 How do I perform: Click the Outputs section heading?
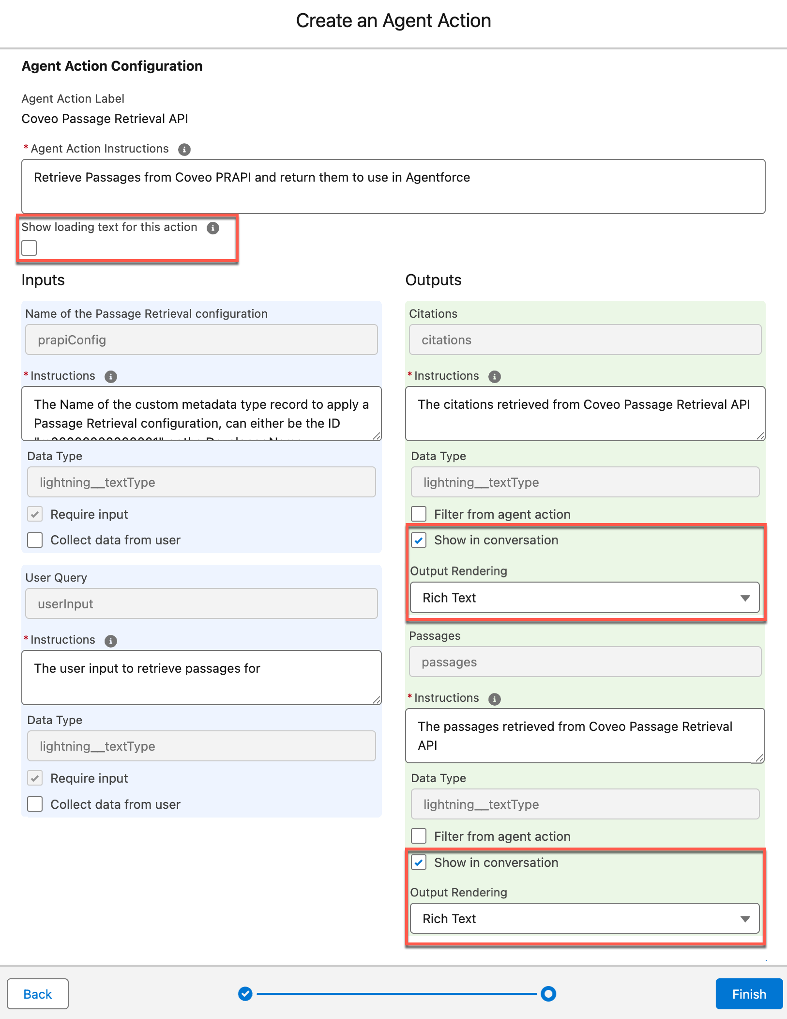[x=434, y=280]
